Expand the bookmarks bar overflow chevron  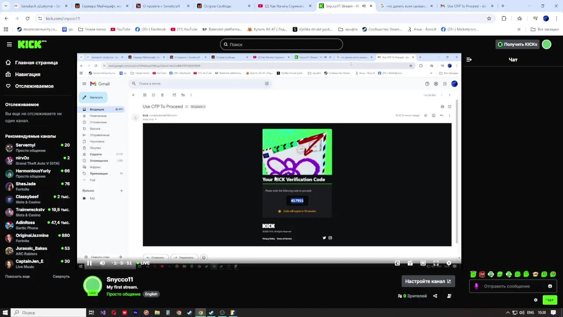click(519, 29)
